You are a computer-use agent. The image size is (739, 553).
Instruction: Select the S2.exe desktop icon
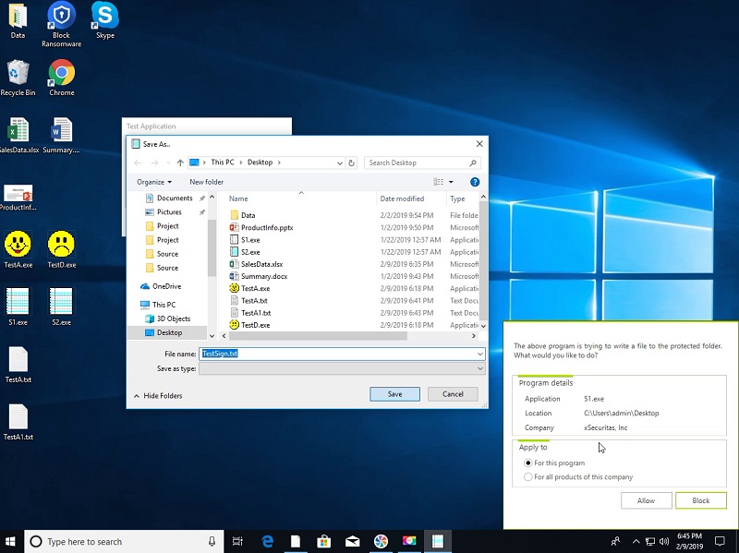pyautogui.click(x=61, y=307)
